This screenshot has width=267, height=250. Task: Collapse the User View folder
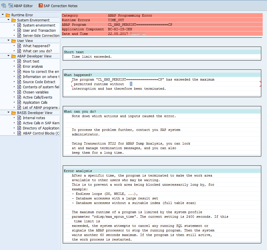(x=9, y=40)
